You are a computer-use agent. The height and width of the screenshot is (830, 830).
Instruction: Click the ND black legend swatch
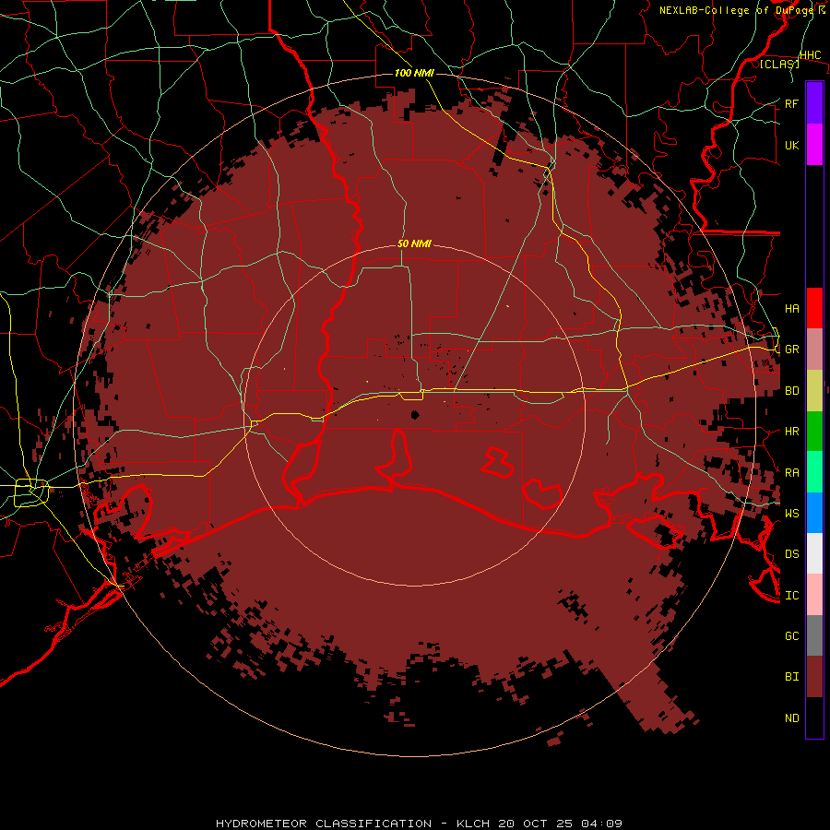814,717
